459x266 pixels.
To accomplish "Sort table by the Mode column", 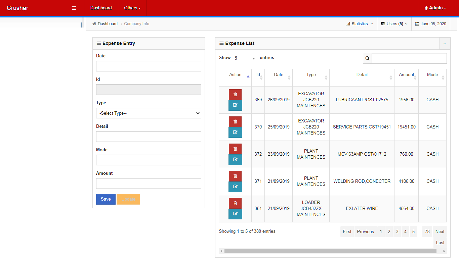I will pyautogui.click(x=432, y=77).
